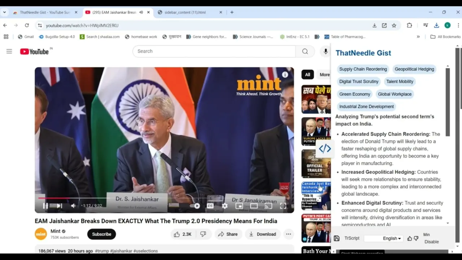Mute the EAM Jaishankar tab audio icon

[x=141, y=12]
